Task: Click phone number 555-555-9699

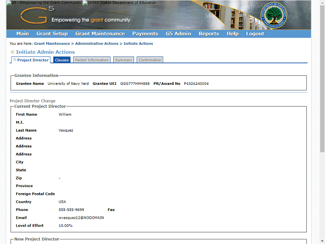Action: (x=71, y=210)
